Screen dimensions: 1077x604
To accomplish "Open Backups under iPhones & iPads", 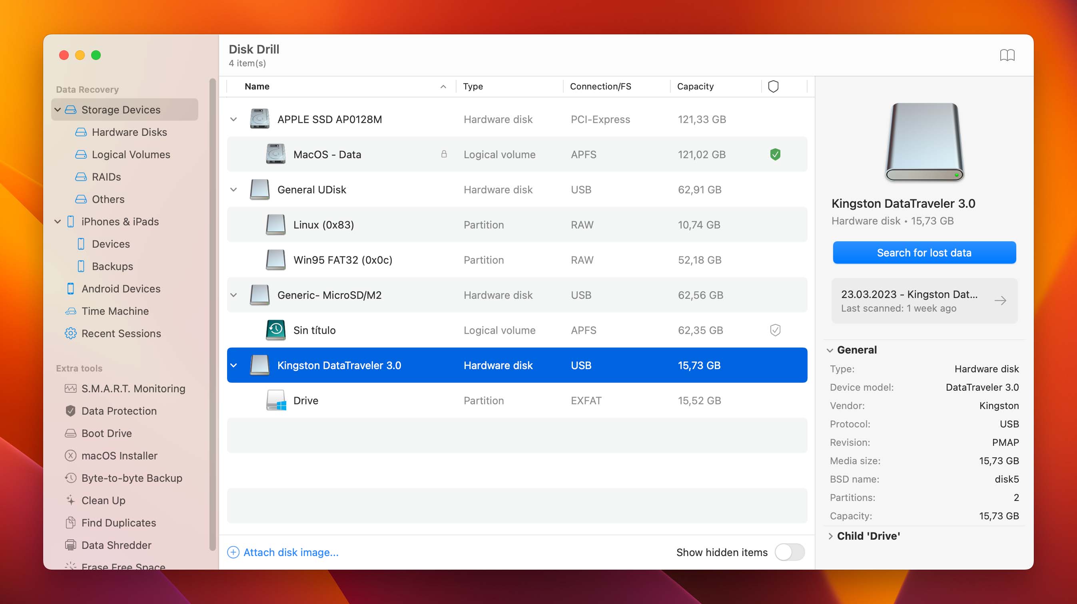I will click(112, 266).
